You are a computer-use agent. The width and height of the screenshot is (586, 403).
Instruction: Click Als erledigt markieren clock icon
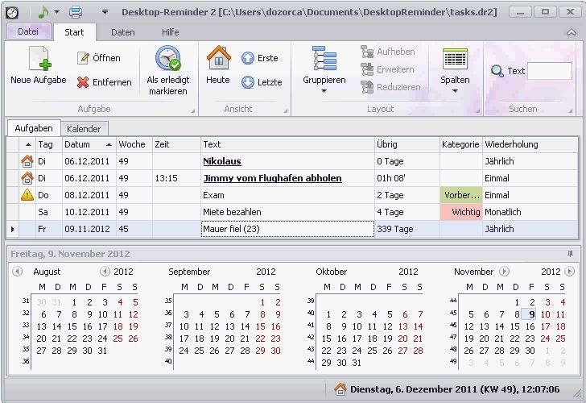167,58
